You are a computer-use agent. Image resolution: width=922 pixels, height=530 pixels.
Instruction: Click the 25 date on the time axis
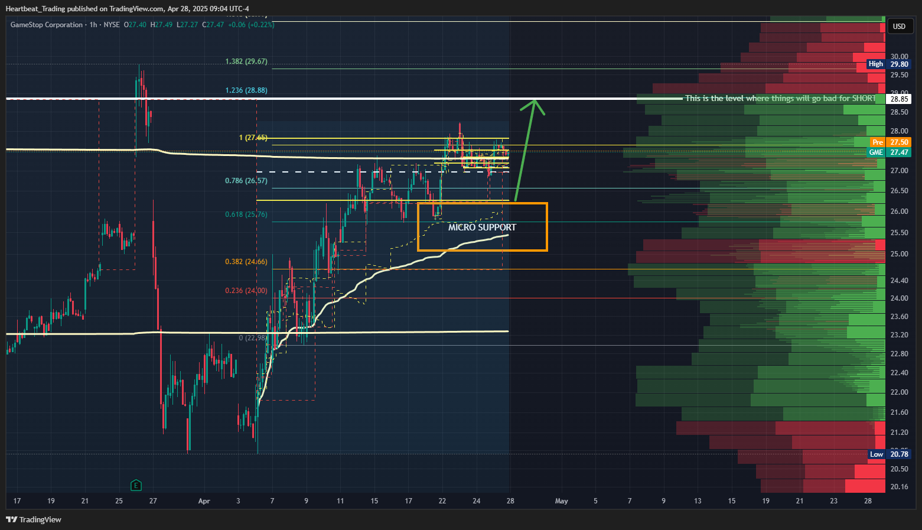coord(119,501)
